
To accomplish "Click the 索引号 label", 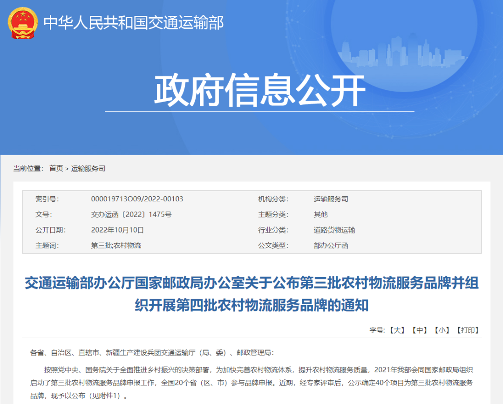I will (x=47, y=199).
